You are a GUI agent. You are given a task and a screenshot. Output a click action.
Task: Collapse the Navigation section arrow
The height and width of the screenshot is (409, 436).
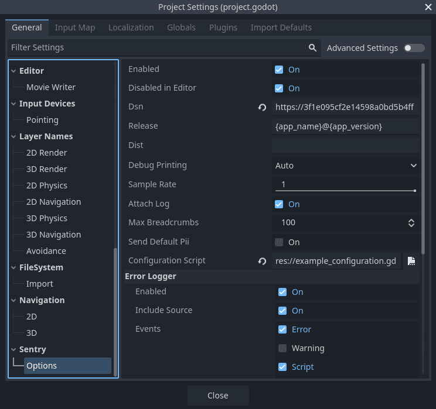pos(14,300)
